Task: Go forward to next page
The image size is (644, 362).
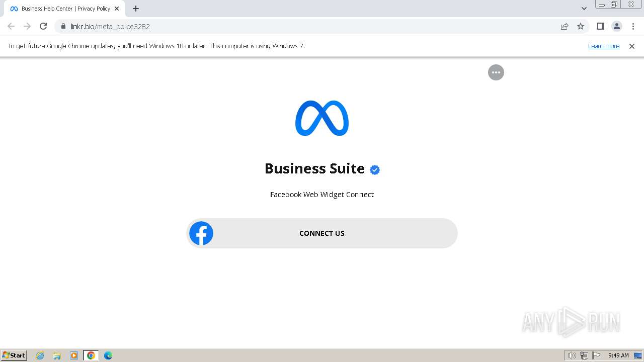Action: click(x=27, y=26)
